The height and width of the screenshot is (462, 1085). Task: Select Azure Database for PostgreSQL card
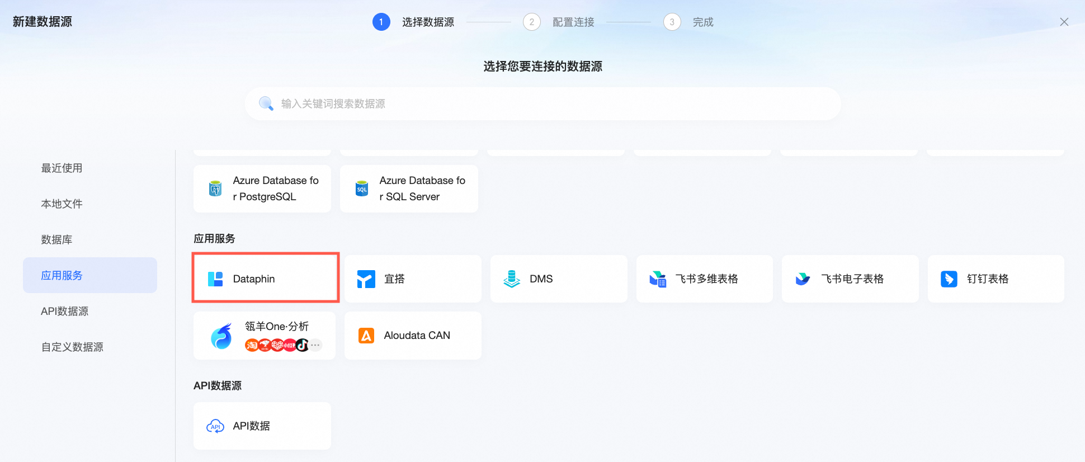262,188
